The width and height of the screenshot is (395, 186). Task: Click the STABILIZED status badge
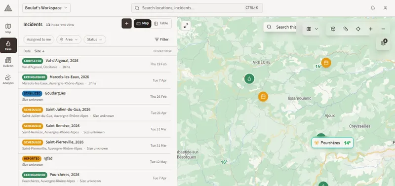click(x=32, y=93)
